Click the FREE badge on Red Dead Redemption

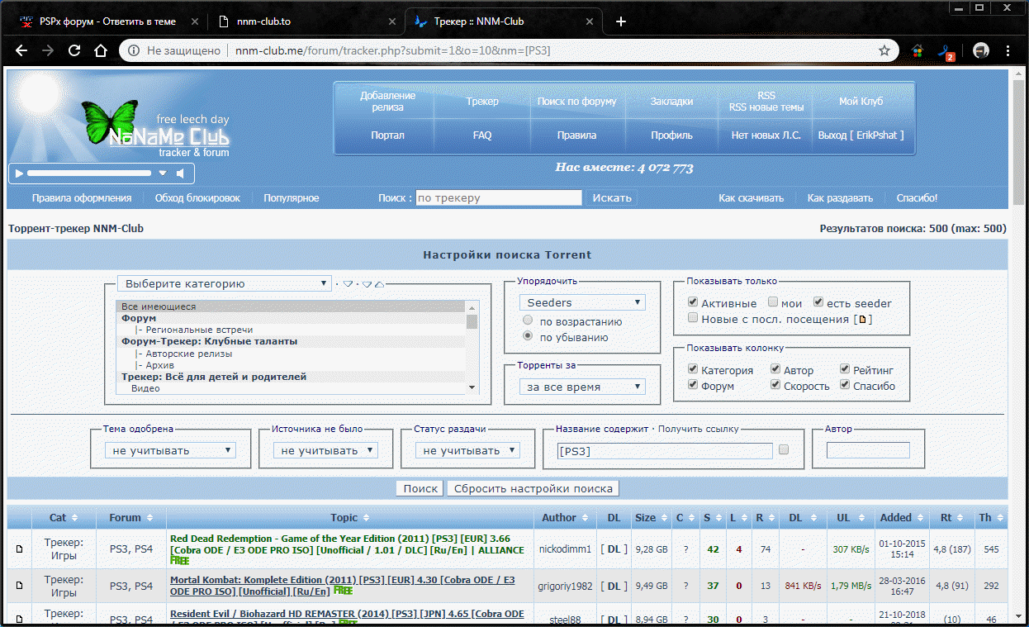[x=180, y=560]
